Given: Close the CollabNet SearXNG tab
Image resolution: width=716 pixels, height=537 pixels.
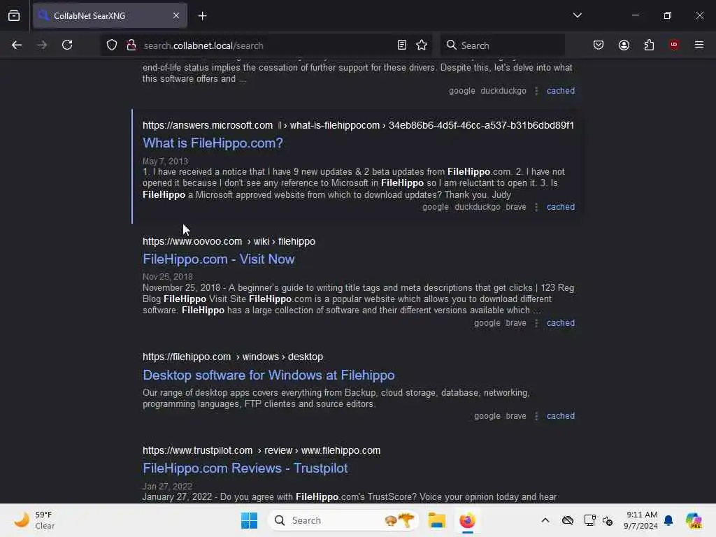Looking at the screenshot, I should 176,15.
